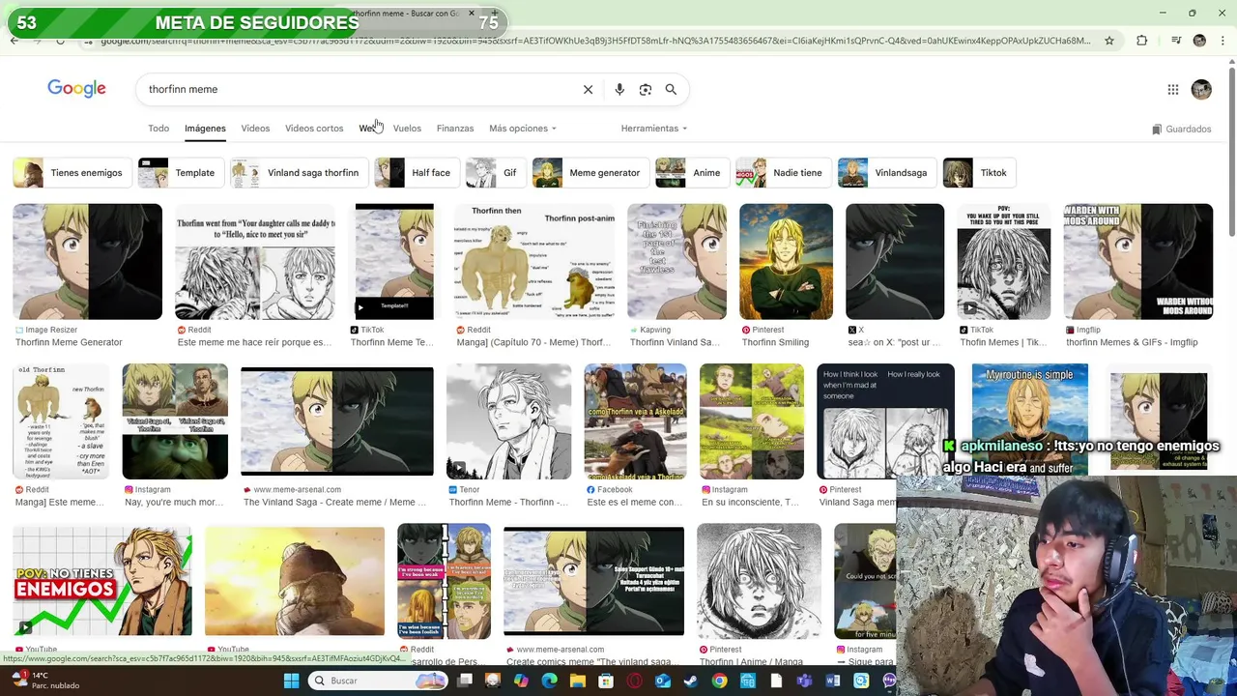The image size is (1237, 696).
Task: Open Copilot from the taskbar
Action: coord(521,681)
